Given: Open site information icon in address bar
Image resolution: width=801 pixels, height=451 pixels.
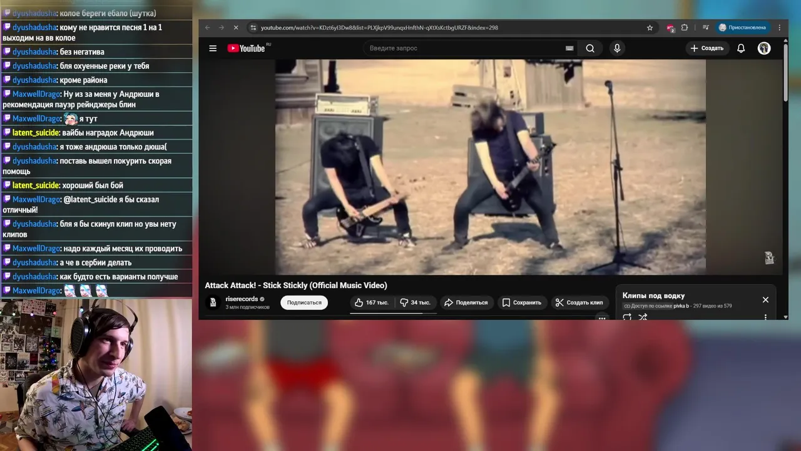Looking at the screenshot, I should pos(253,28).
